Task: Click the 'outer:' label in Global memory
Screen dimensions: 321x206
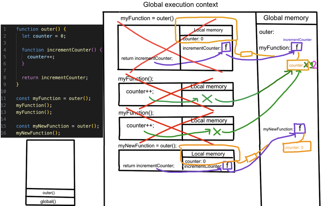Action: [267, 32]
